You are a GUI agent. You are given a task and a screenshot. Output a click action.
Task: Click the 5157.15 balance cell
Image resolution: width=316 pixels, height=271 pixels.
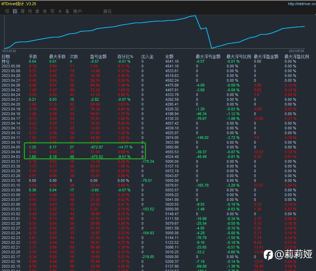click(172, 166)
